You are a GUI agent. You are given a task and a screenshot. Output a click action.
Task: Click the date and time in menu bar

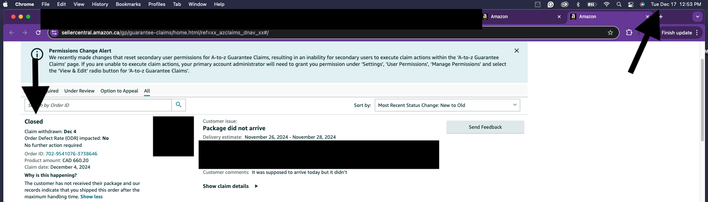[676, 4]
